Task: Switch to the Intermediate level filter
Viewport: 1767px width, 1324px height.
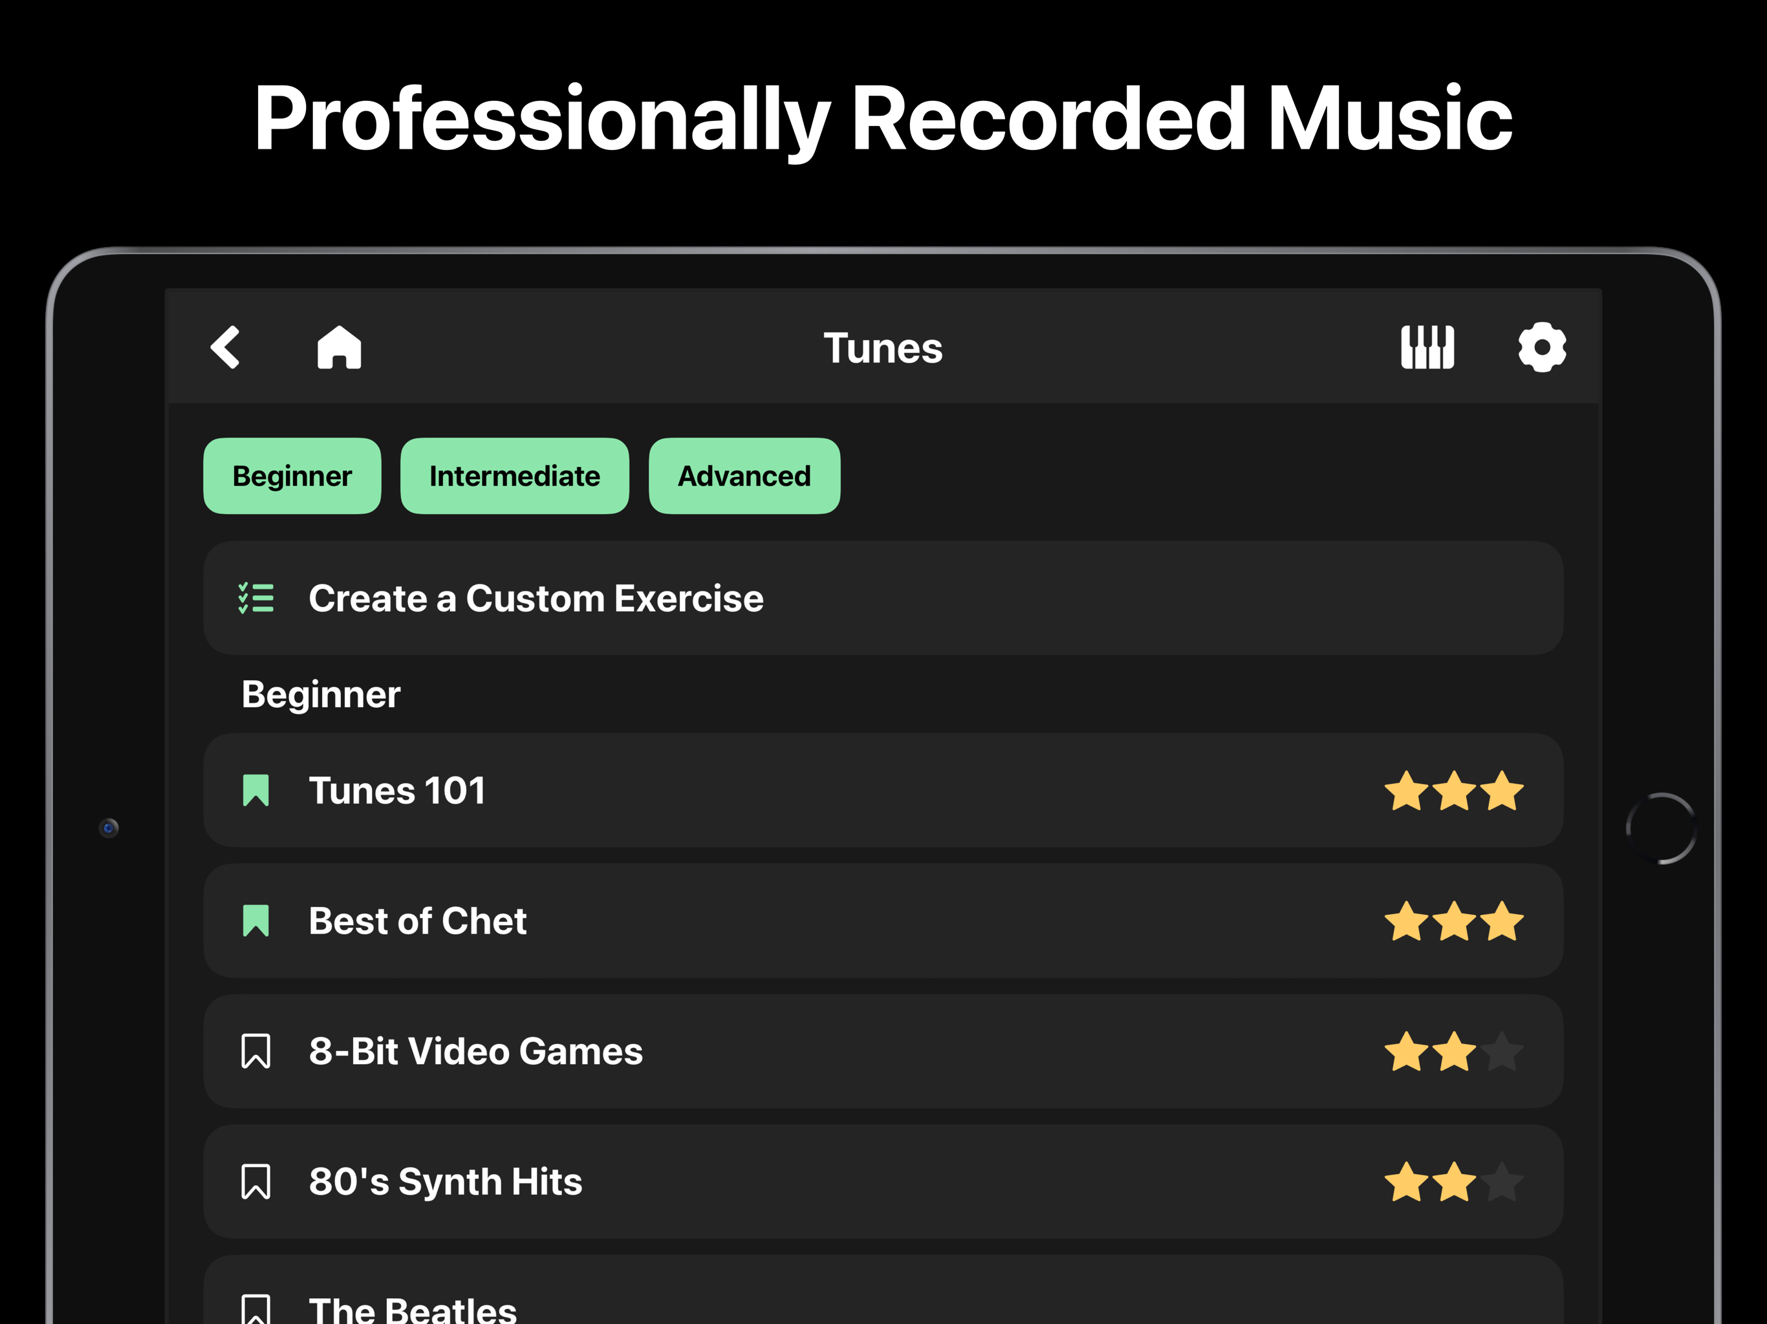Action: tap(514, 476)
